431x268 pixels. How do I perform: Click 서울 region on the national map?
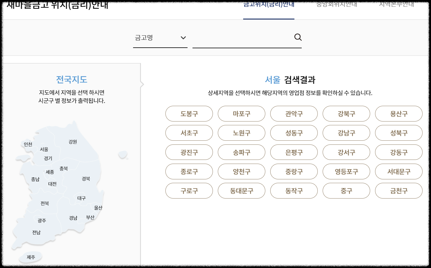point(45,149)
